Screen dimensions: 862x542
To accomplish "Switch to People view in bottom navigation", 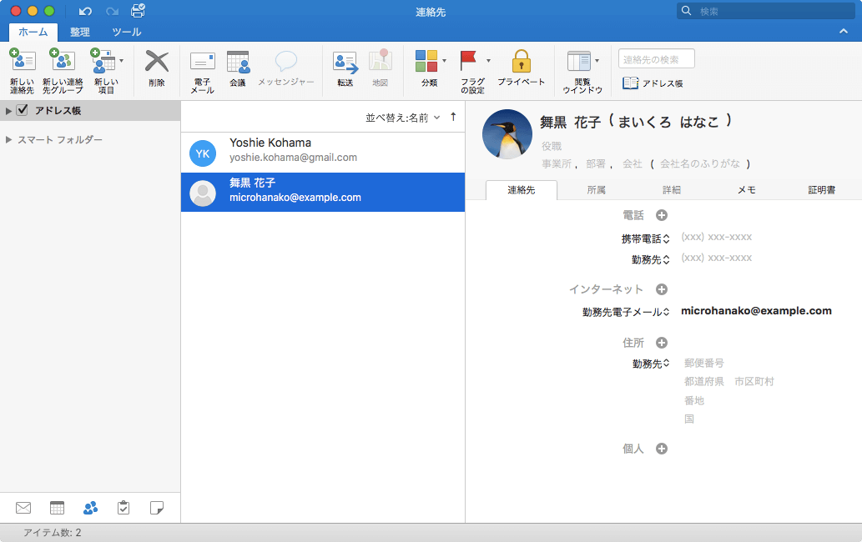I will (90, 508).
